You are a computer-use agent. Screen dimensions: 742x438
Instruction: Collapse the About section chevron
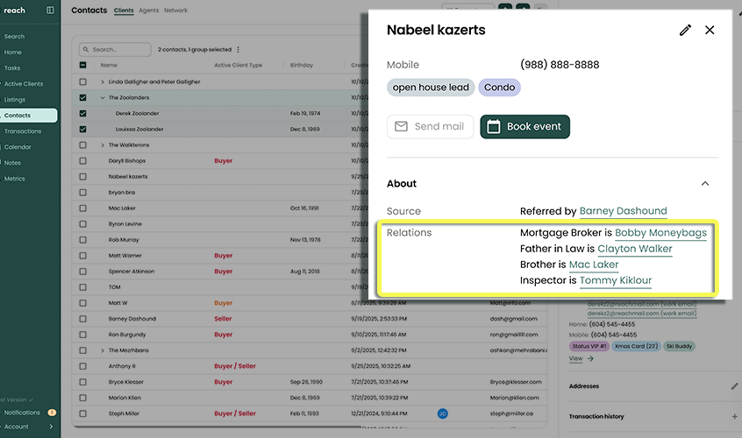[x=705, y=184]
